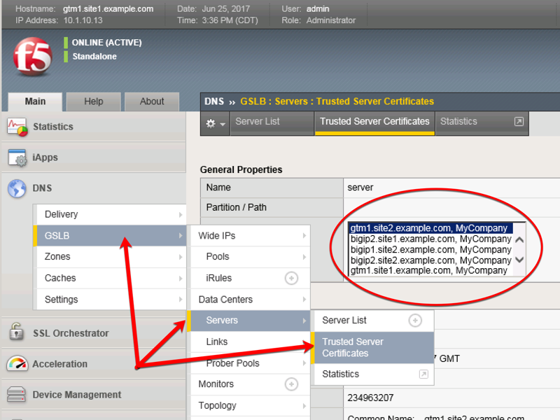This screenshot has width=560, height=420.
Task: Select Statistics in the Servers flyout
Action: pos(374,374)
